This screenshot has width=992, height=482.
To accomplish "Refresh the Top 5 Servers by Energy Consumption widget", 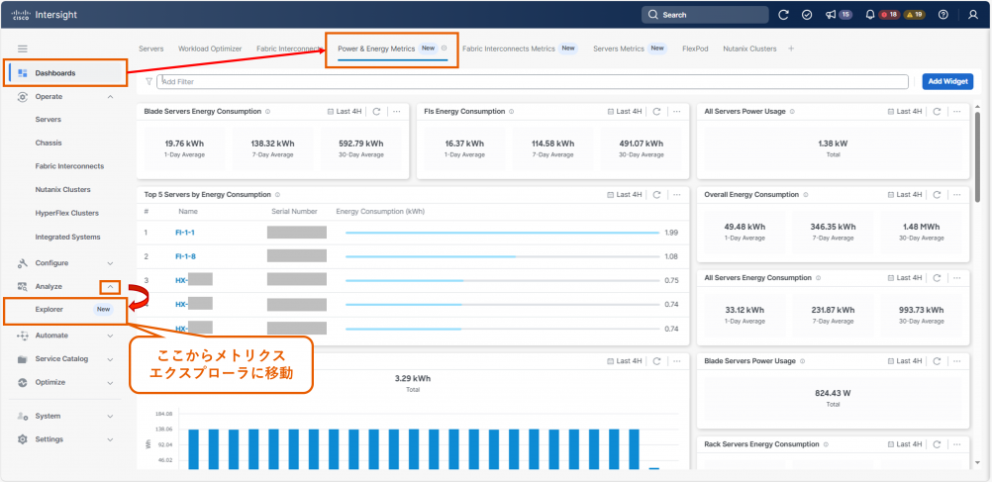I will pos(656,195).
